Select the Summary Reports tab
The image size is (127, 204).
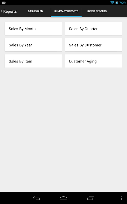(x=66, y=11)
